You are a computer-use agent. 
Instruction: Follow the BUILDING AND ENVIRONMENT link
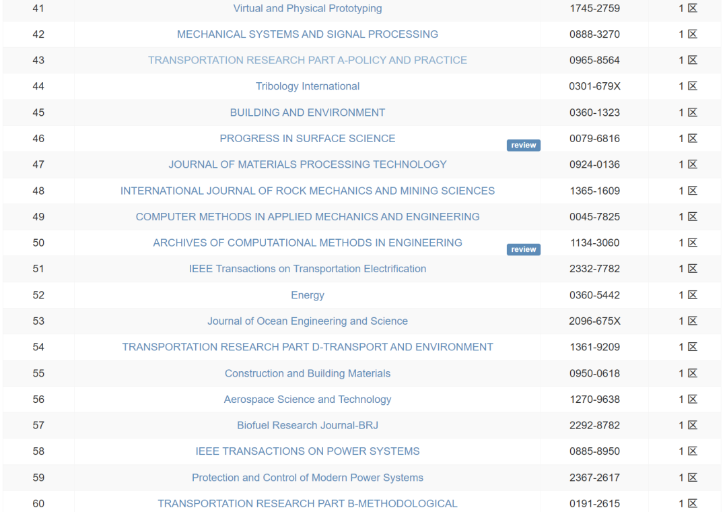308,113
